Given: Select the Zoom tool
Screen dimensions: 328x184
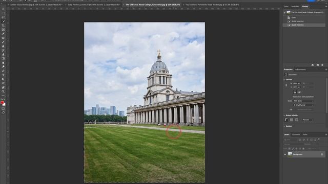Looking at the screenshot, I should pos(3,91).
